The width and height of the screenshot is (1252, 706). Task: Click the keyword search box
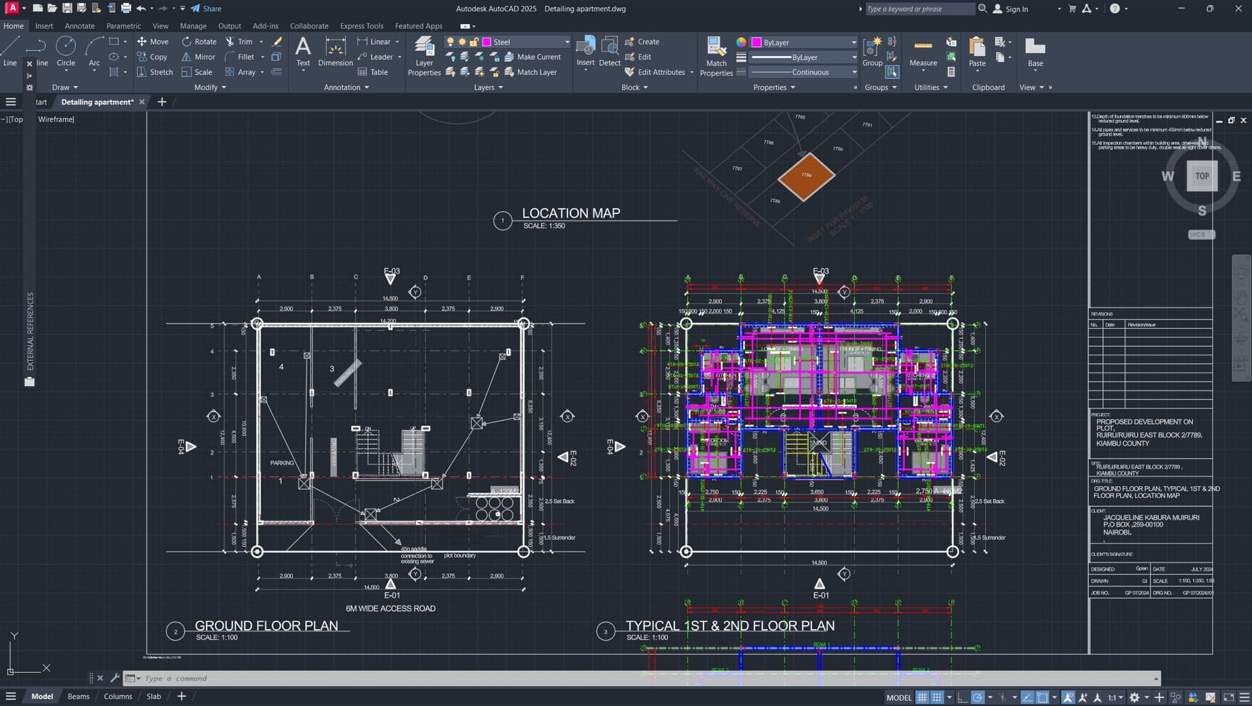coord(919,9)
